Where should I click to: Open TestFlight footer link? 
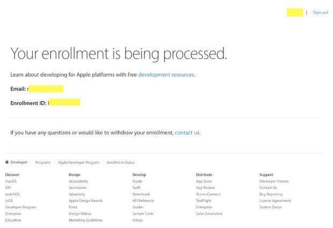pyautogui.click(x=204, y=201)
